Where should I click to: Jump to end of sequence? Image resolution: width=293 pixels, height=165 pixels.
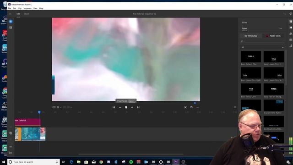click(138, 107)
